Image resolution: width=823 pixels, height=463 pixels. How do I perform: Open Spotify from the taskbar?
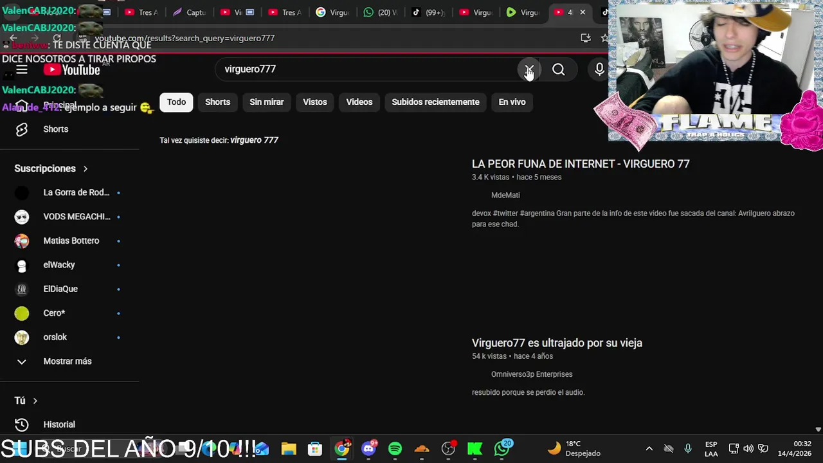(x=395, y=449)
